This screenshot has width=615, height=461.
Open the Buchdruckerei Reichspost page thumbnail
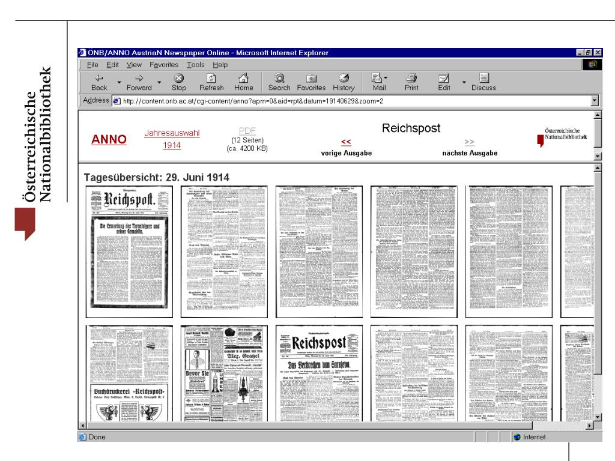[x=129, y=373]
